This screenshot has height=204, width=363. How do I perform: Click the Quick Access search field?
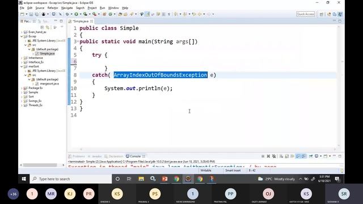[306, 14]
